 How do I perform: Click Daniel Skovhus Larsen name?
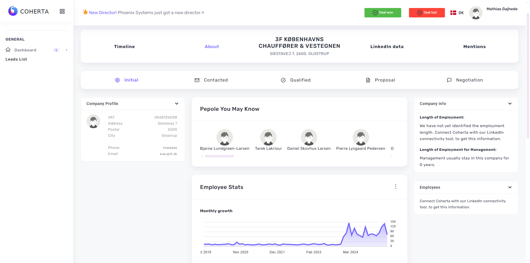click(x=309, y=149)
